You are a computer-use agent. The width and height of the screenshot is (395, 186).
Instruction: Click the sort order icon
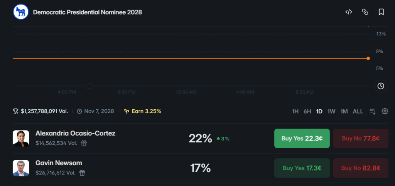[373, 111]
